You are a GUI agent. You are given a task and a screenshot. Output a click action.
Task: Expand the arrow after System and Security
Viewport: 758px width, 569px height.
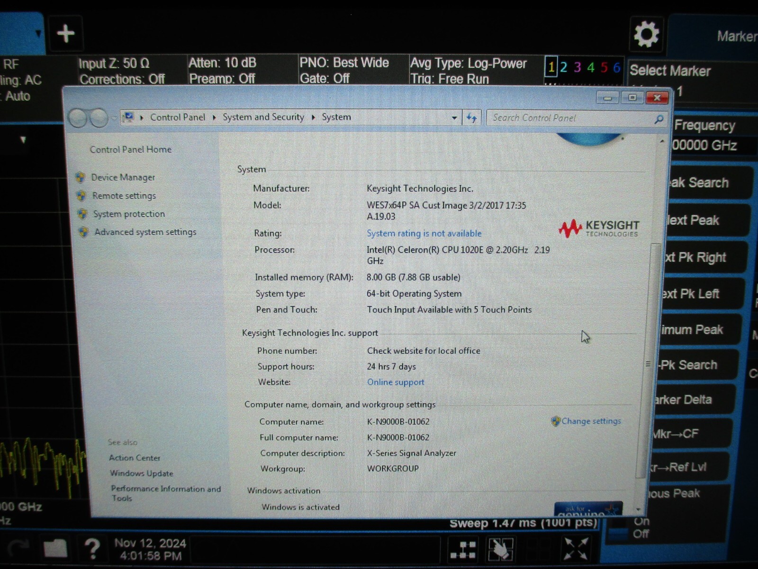click(313, 117)
